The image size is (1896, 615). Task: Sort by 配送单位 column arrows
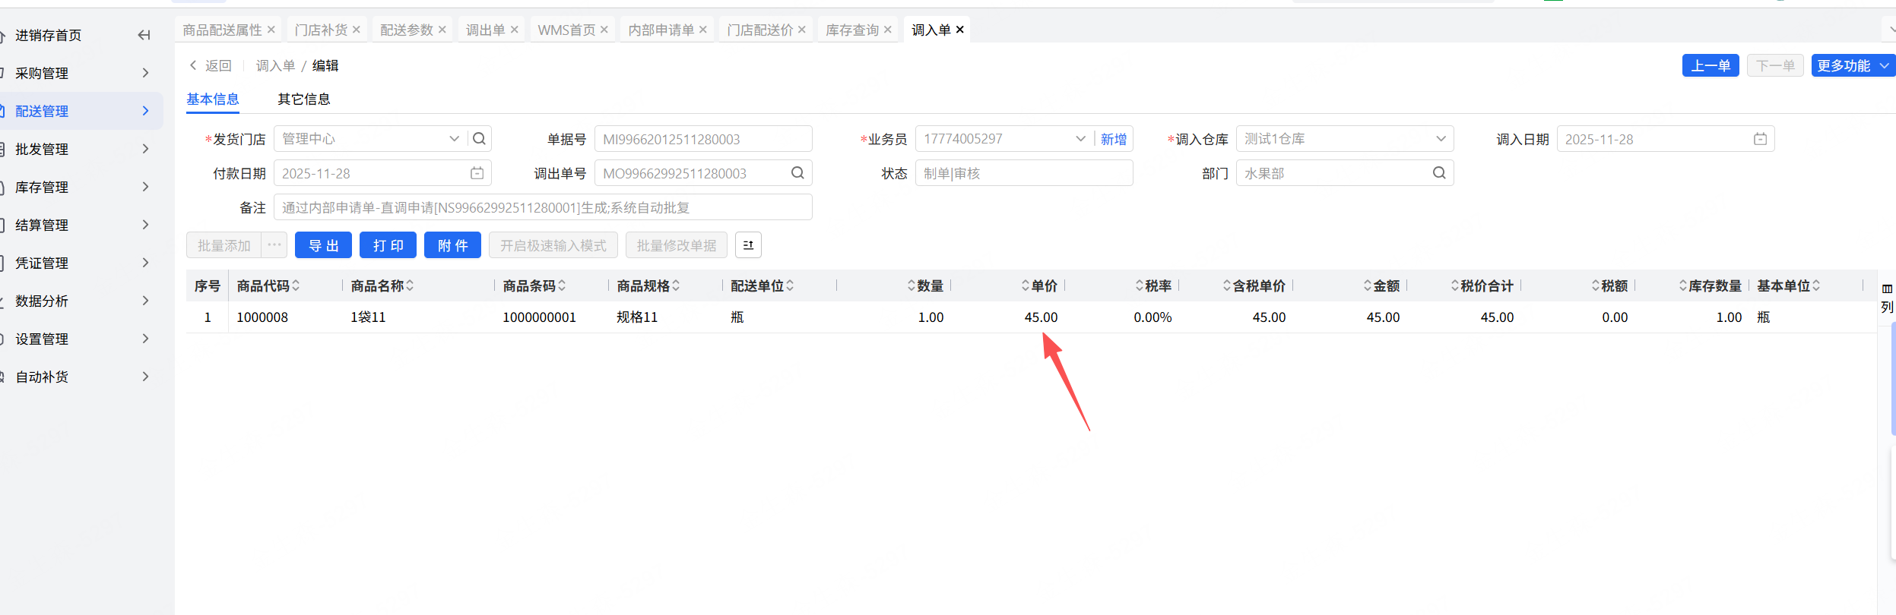pos(790,285)
